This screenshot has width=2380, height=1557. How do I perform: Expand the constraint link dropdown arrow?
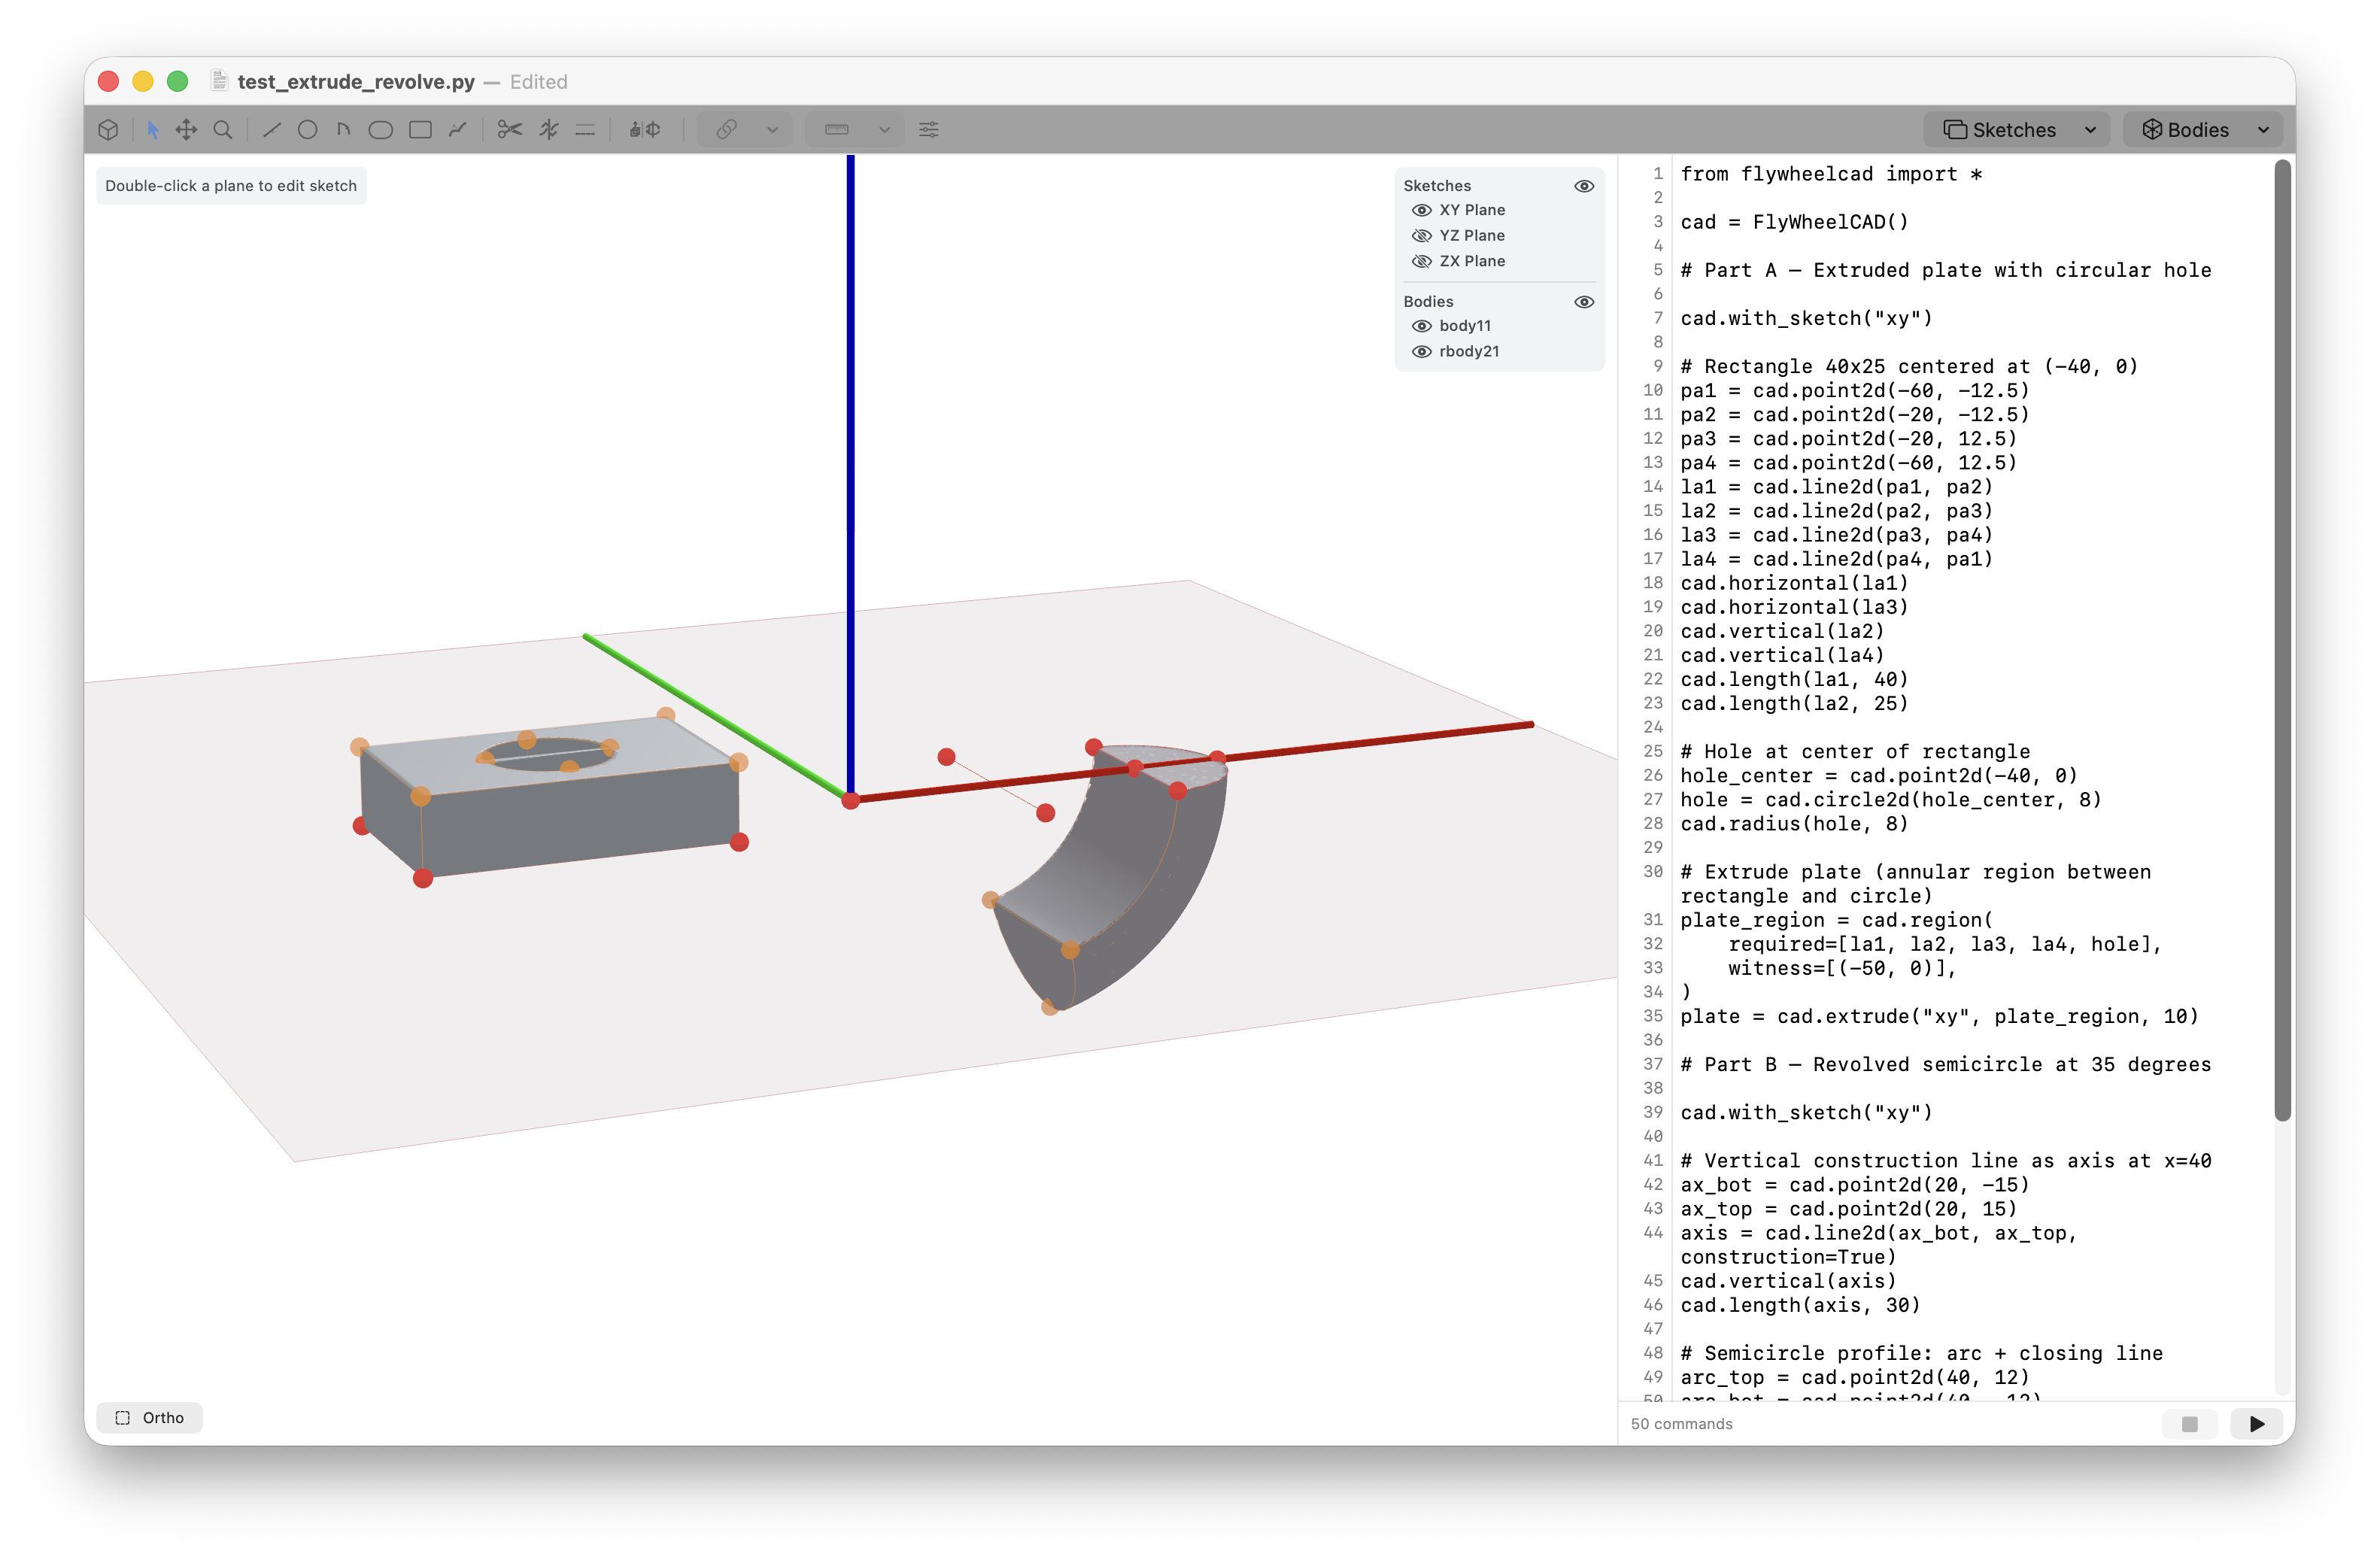[x=772, y=130]
